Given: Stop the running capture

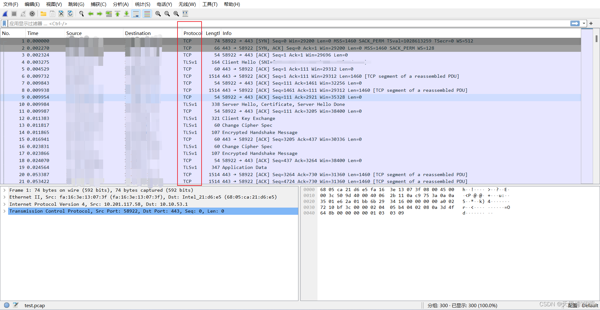Looking at the screenshot, I should click(x=14, y=14).
